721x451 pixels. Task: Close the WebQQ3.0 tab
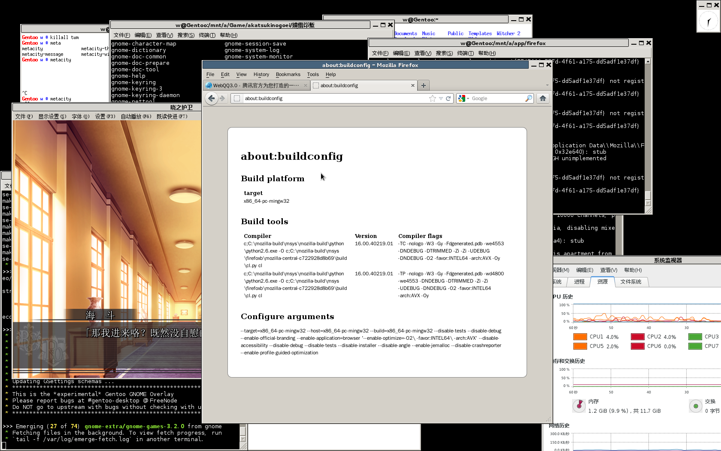306,85
